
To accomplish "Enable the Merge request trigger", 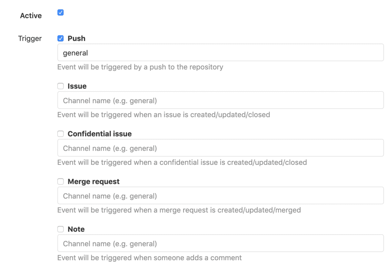I will pos(60,181).
